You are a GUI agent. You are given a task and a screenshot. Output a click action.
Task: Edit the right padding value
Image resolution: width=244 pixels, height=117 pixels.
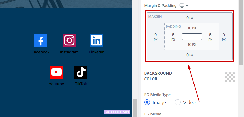(210, 35)
